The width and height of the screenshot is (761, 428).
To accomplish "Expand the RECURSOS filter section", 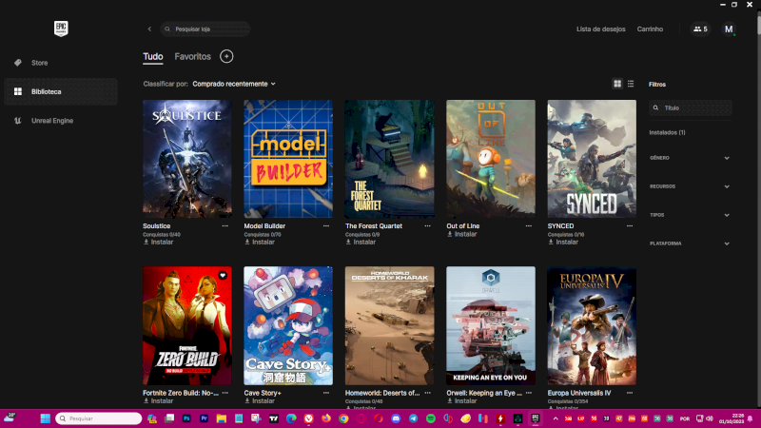I will [727, 186].
